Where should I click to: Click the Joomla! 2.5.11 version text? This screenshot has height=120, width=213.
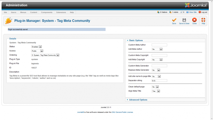coord(106,107)
